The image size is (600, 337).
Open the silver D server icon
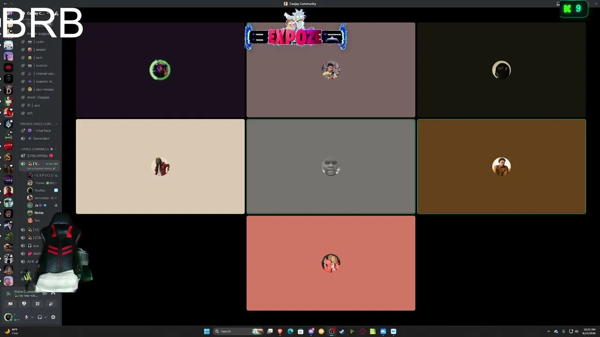[x=8, y=90]
